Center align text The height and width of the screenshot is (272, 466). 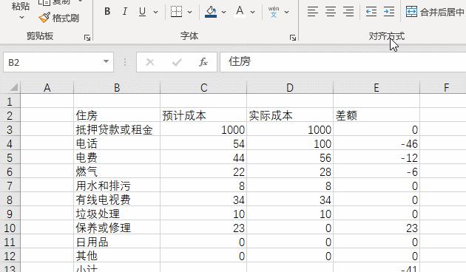click(331, 12)
